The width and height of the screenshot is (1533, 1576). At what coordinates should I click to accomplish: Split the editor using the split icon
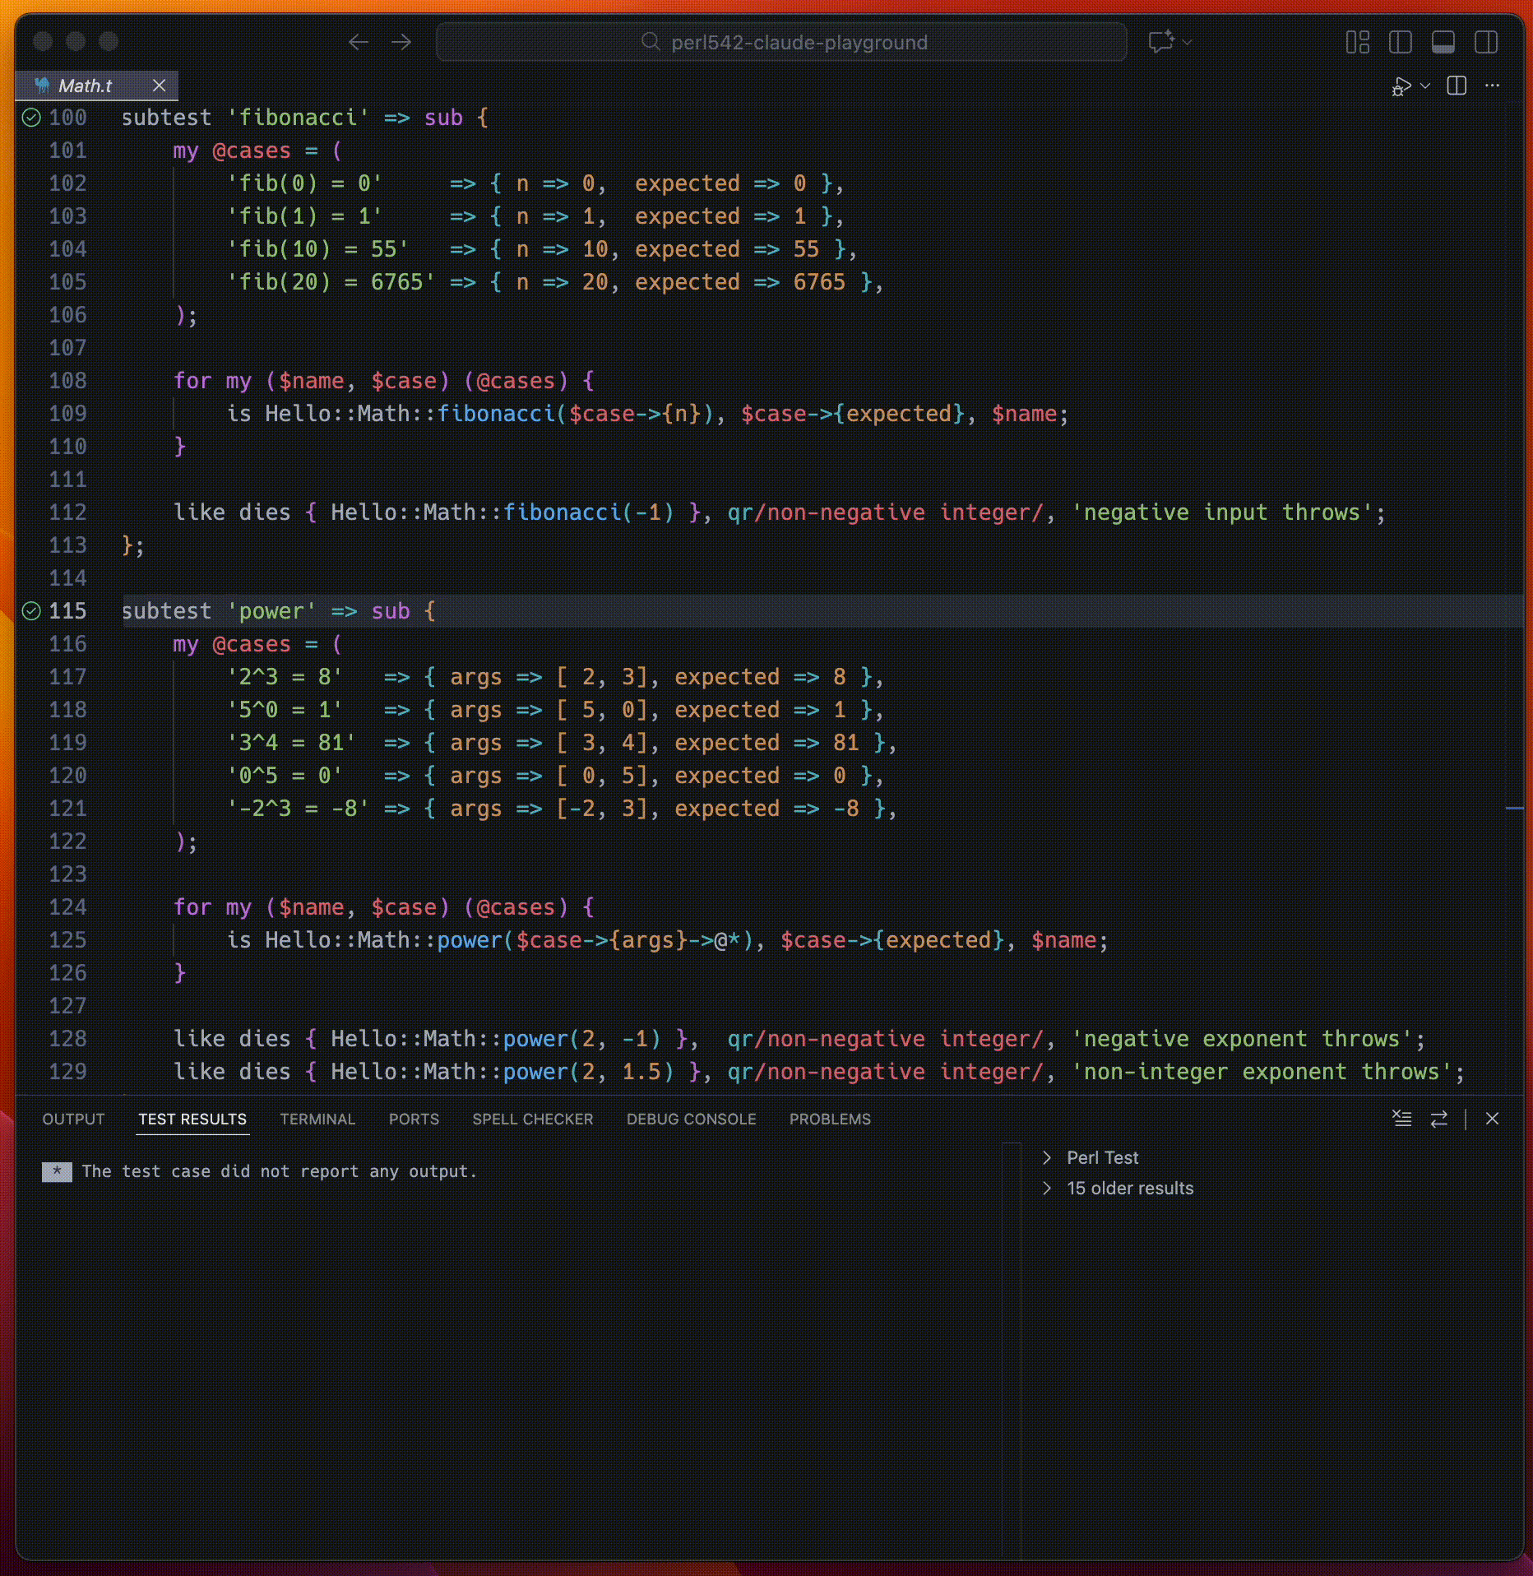(x=1457, y=86)
